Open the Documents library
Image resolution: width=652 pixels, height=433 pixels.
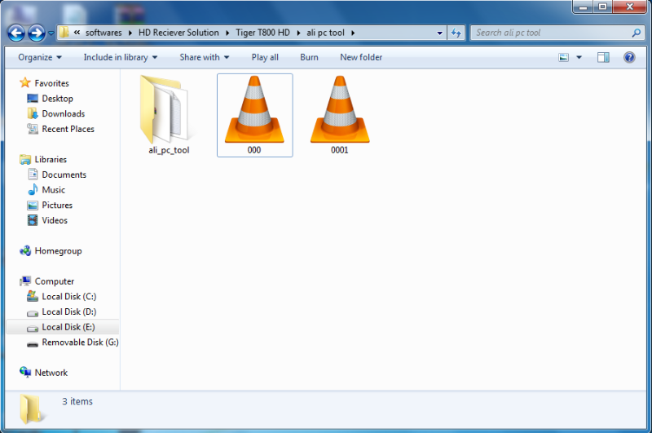[64, 175]
